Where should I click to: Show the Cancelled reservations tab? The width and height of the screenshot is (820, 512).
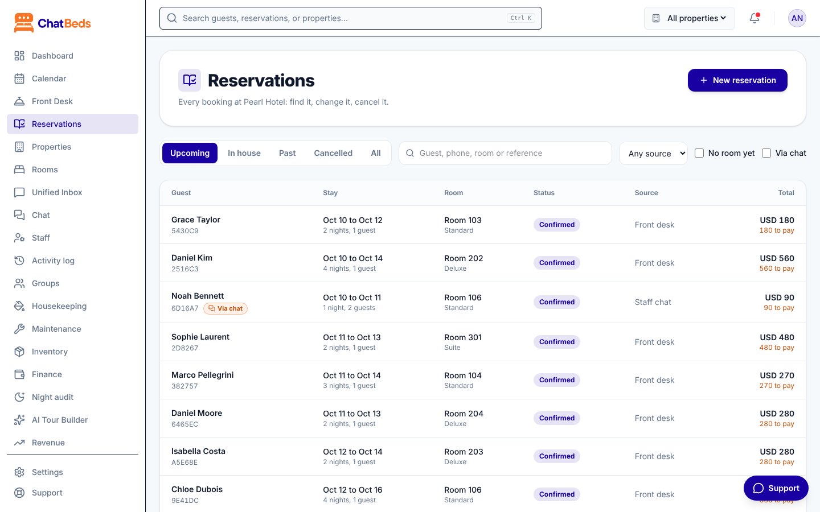point(333,153)
